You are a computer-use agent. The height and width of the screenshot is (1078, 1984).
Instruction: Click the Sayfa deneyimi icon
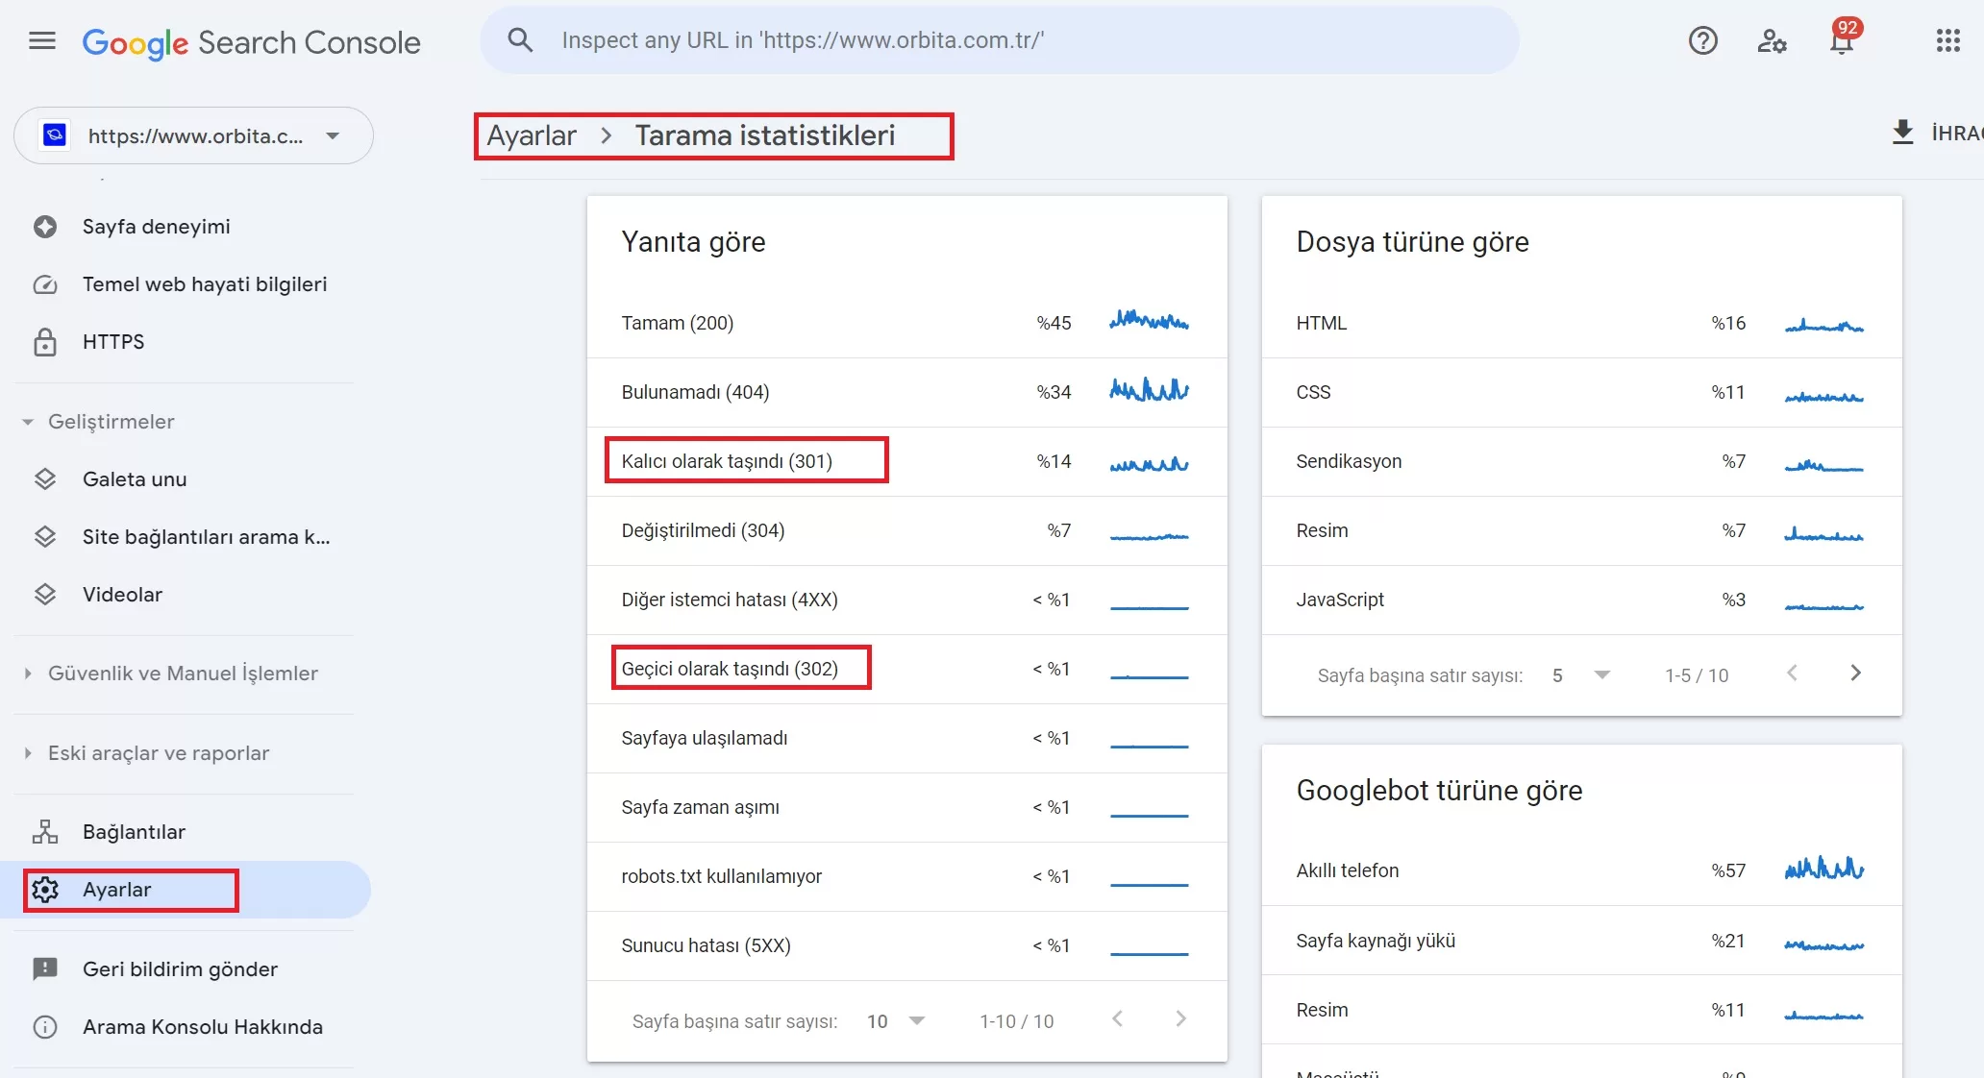tap(45, 227)
